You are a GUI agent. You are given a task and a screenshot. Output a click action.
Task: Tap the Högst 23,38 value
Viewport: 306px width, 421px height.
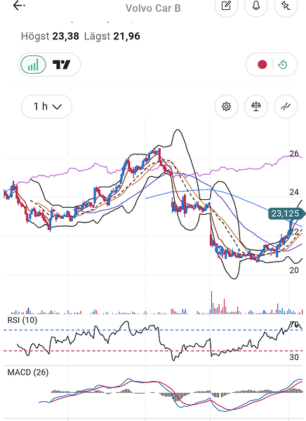coord(50,36)
